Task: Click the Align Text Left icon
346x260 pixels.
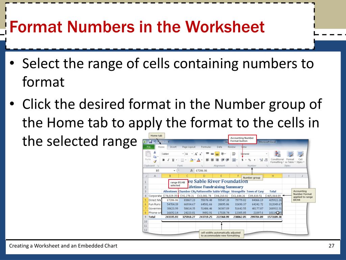Action: click(207, 160)
